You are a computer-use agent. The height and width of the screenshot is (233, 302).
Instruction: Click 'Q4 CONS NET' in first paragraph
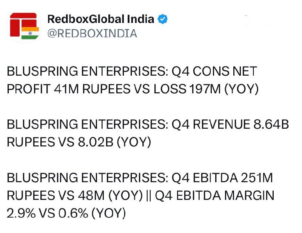click(x=214, y=71)
